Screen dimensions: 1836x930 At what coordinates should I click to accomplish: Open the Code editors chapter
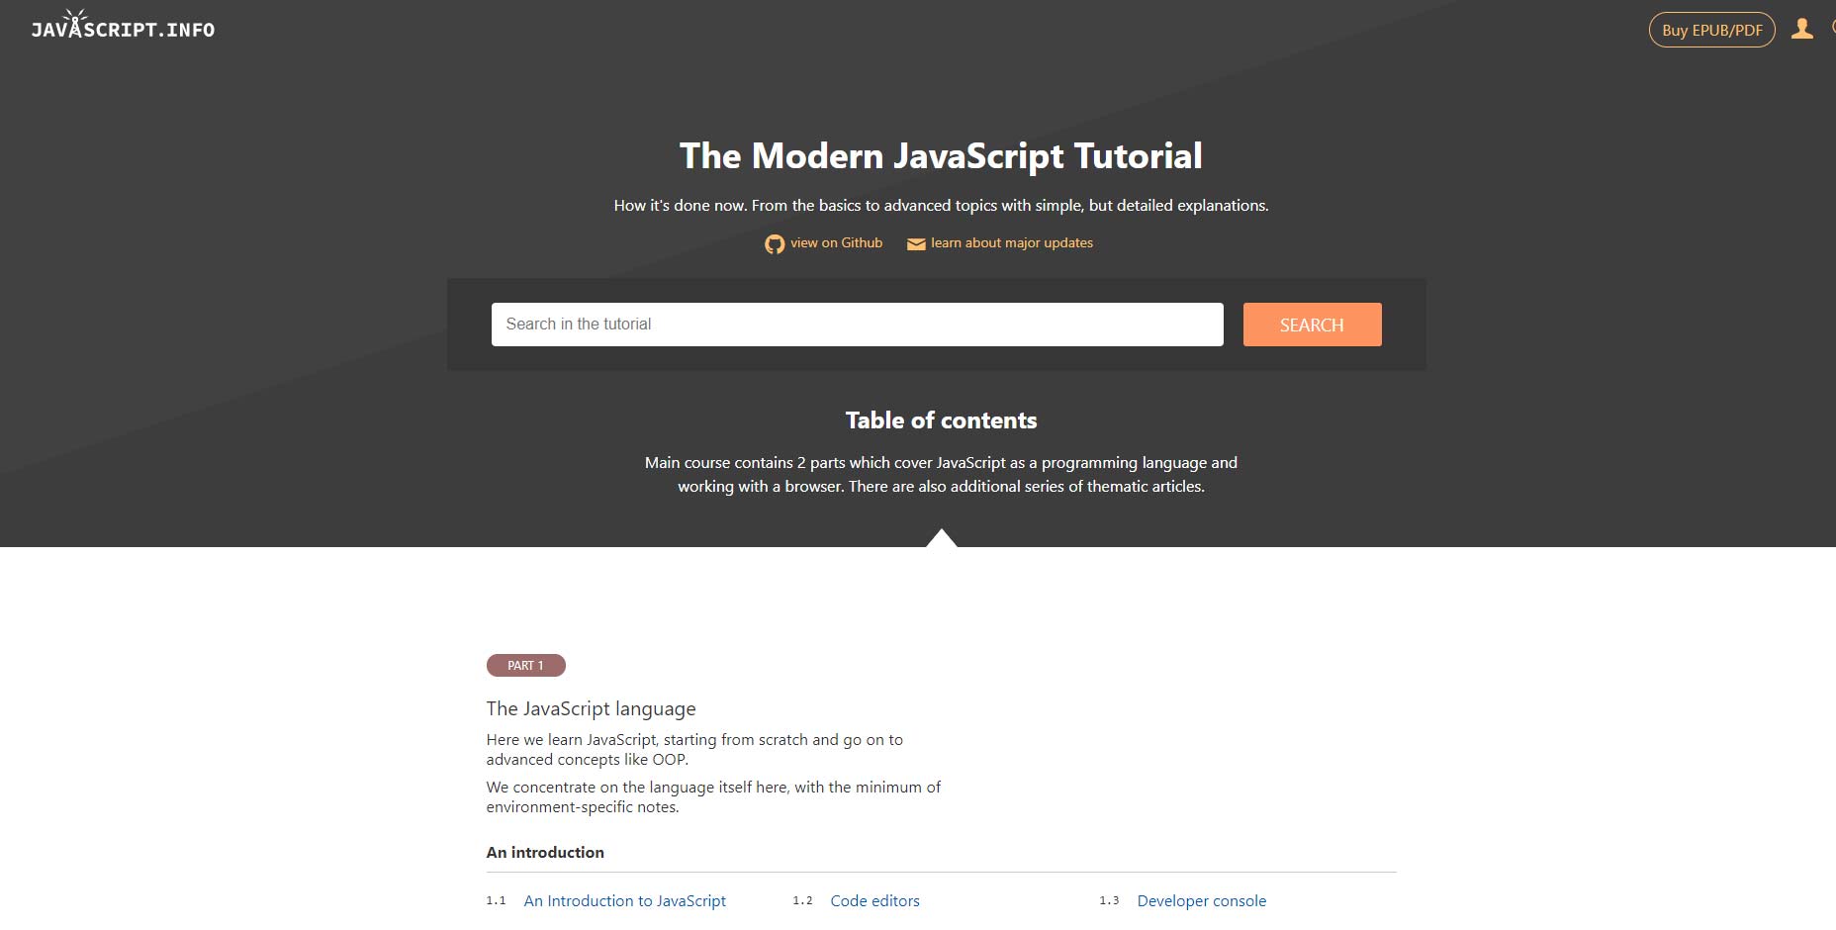[x=874, y=900]
